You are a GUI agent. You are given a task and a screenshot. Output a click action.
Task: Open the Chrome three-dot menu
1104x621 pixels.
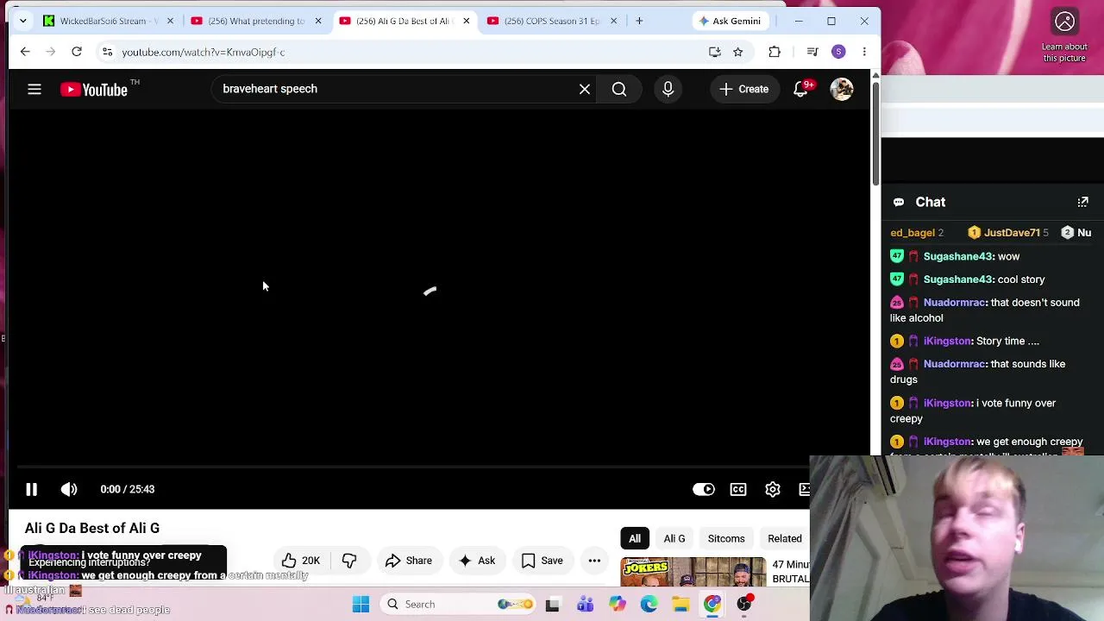[x=864, y=52]
